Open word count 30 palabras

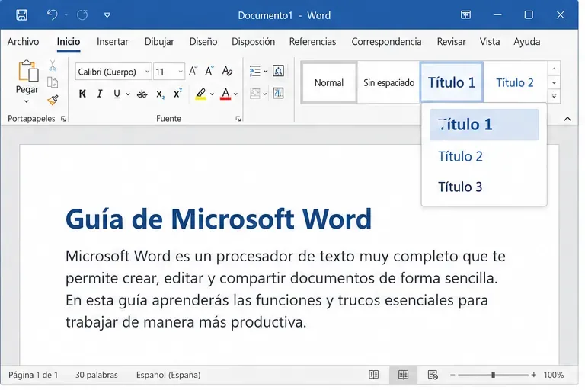click(97, 375)
